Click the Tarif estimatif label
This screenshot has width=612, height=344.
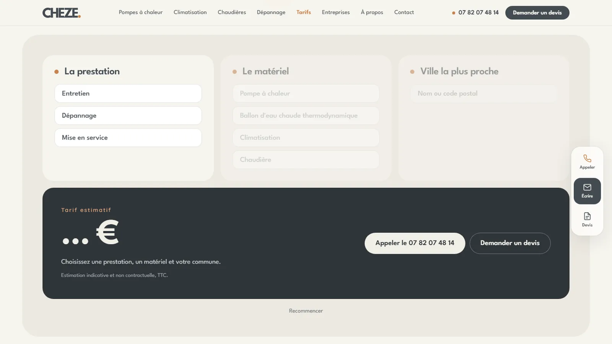[x=86, y=210]
